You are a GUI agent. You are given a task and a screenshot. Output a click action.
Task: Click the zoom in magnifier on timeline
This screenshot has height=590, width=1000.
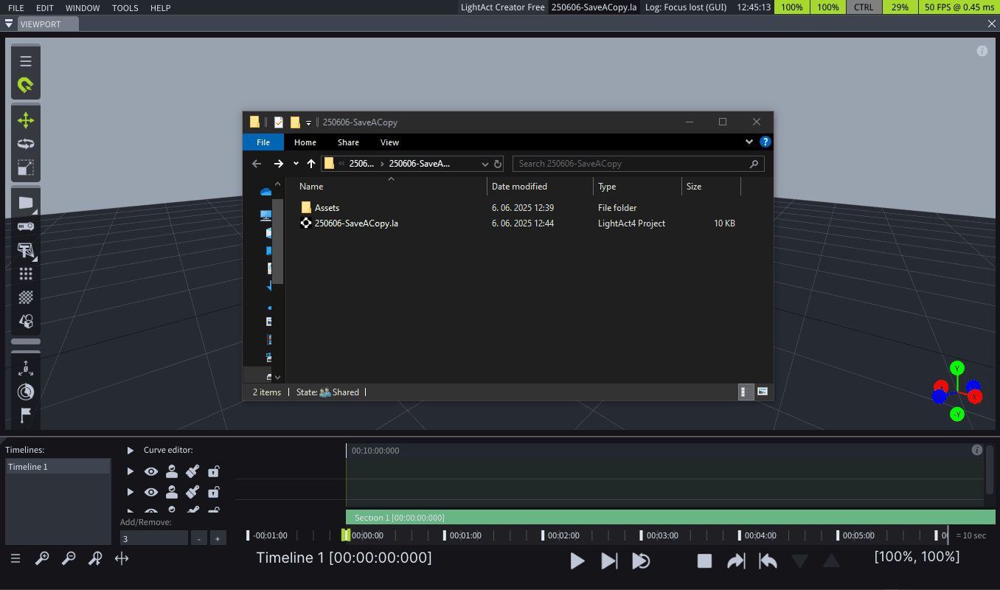pyautogui.click(x=42, y=559)
